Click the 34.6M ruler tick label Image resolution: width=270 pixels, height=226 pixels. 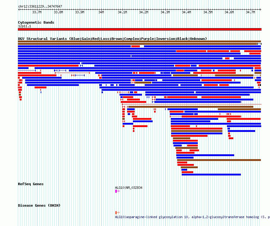229,12
